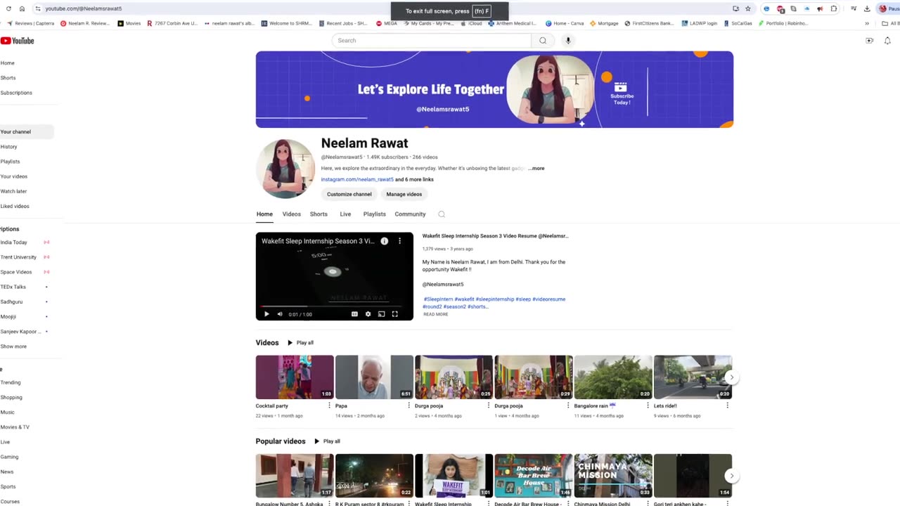Open the Decode Air Bar Brew House thumbnail
Screen dimensions: 900x506
tap(534, 476)
